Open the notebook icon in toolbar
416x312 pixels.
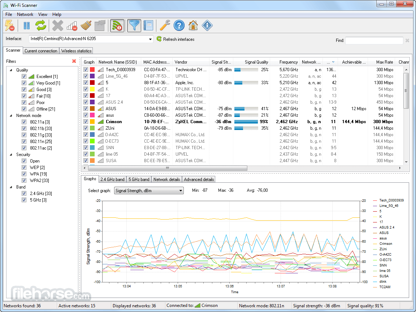(x=148, y=26)
